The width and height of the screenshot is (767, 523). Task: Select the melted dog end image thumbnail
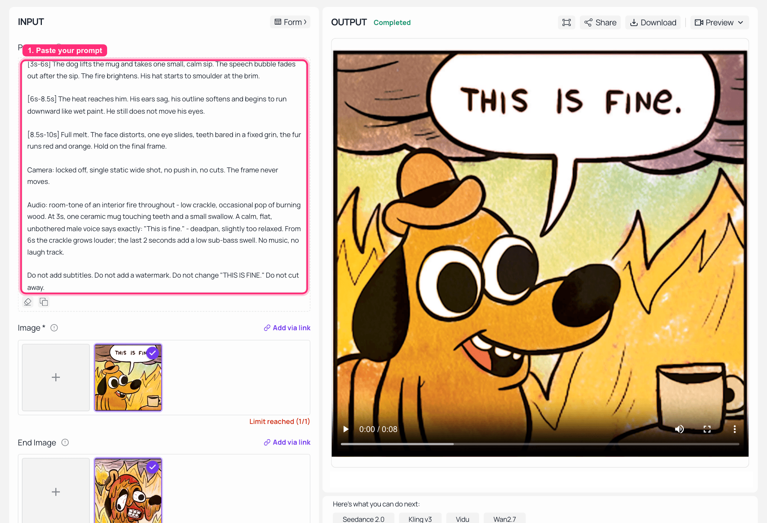[x=128, y=491]
